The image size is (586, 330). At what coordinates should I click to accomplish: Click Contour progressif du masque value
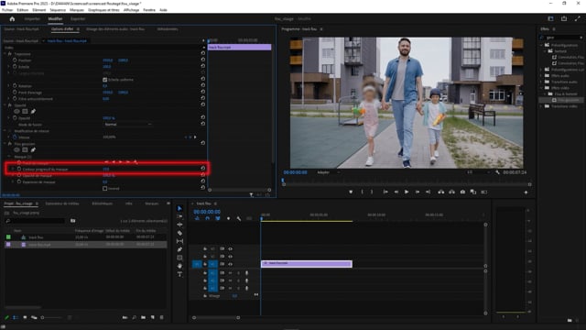[106, 169]
